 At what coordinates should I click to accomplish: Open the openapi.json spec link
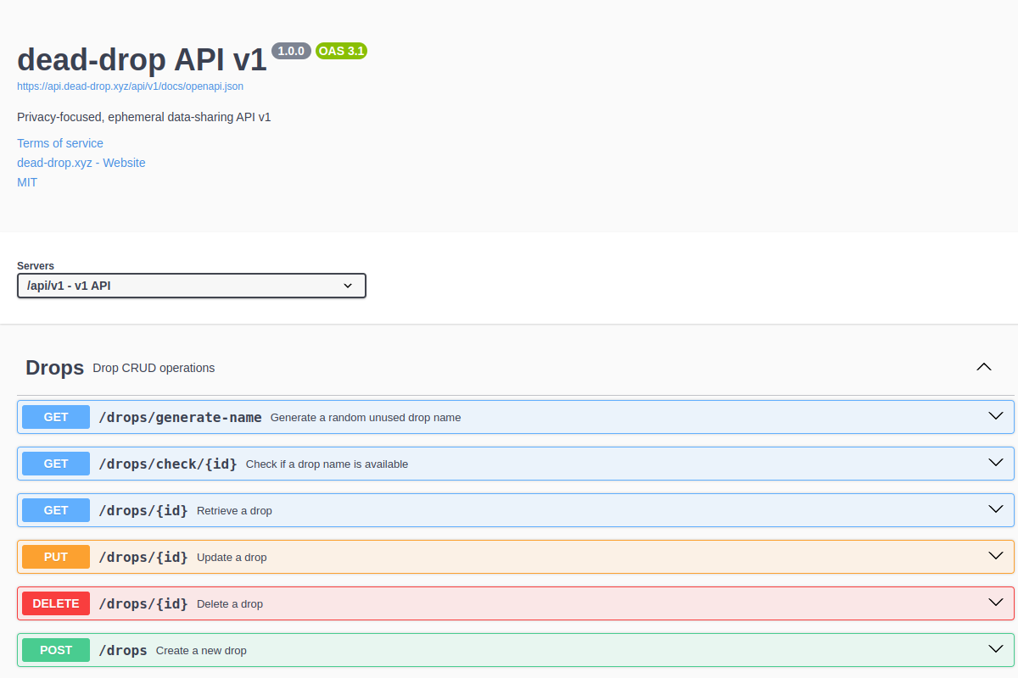[131, 86]
